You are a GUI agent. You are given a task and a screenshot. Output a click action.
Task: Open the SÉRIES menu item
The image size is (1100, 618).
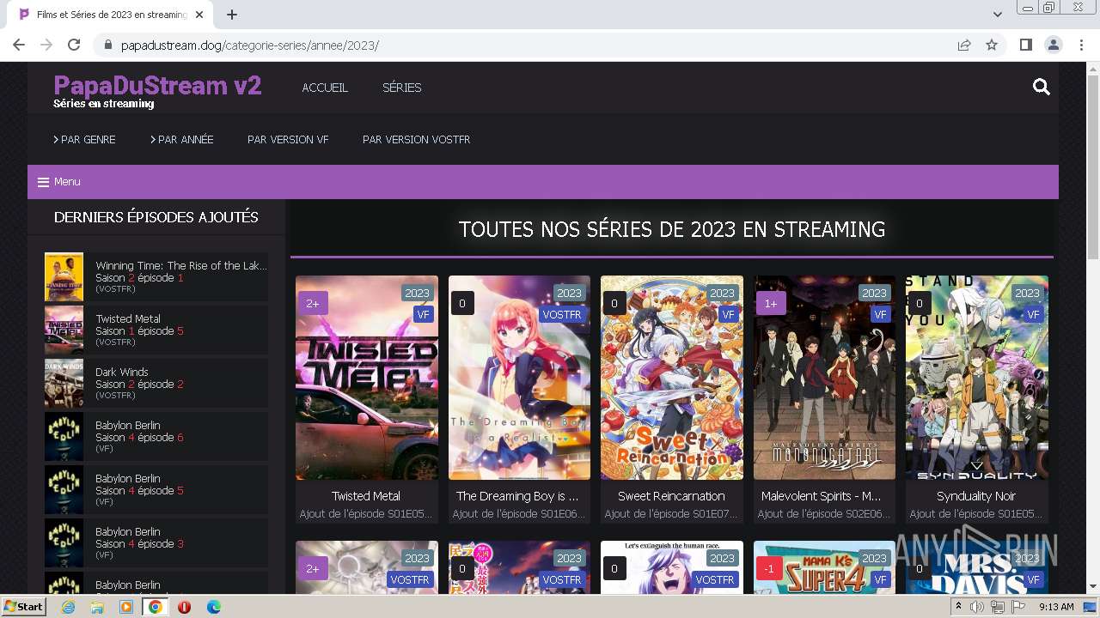tap(401, 88)
